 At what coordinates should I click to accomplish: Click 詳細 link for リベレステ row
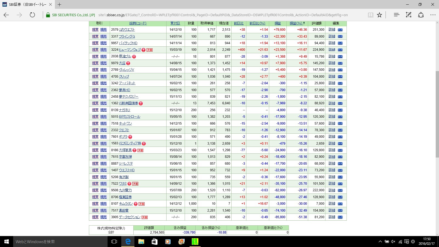tap(332, 164)
